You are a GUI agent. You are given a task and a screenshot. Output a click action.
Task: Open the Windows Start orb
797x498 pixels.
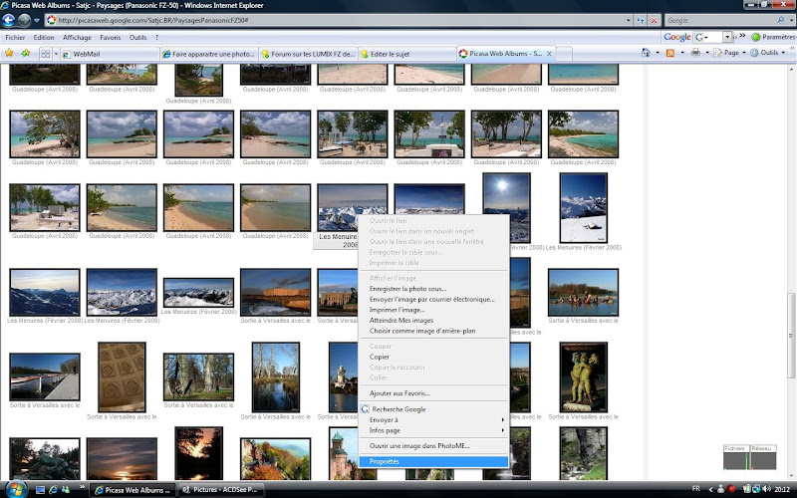[x=15, y=489]
